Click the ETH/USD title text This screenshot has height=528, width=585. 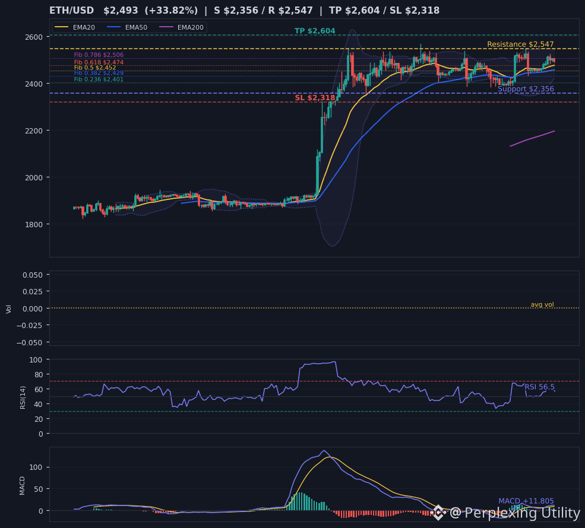point(72,11)
